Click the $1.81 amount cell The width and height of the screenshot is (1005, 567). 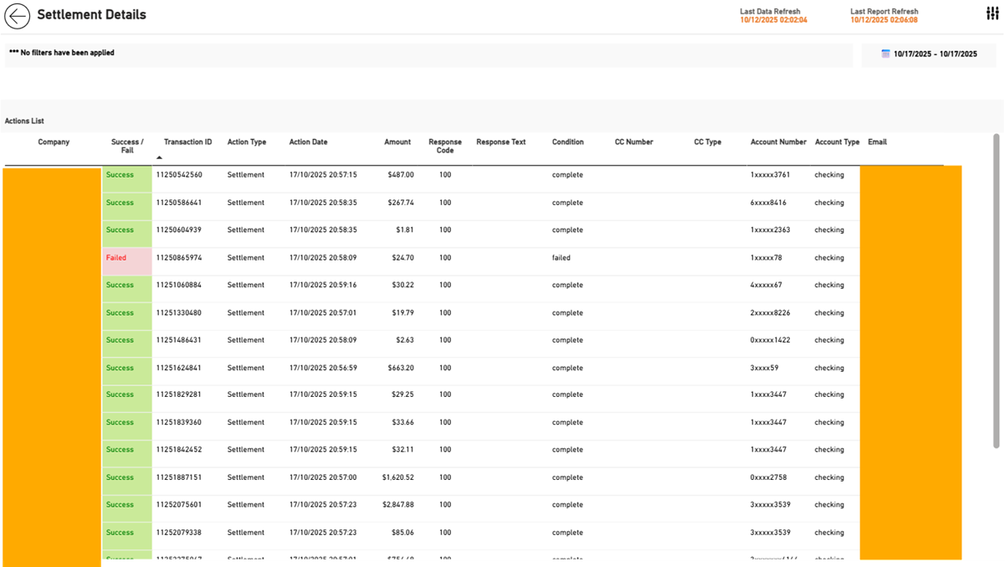pyautogui.click(x=405, y=229)
